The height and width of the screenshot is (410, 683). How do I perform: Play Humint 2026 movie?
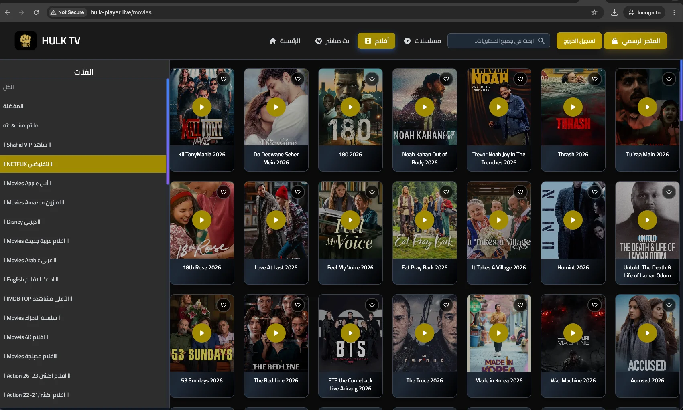coord(573,220)
